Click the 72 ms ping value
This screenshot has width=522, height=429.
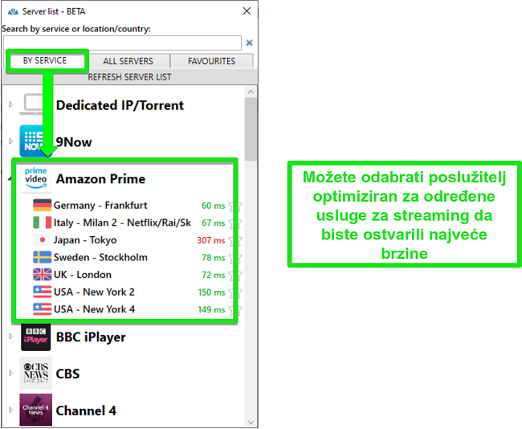click(x=213, y=275)
